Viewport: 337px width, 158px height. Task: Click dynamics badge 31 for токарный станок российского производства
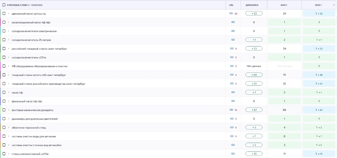pos(254,84)
